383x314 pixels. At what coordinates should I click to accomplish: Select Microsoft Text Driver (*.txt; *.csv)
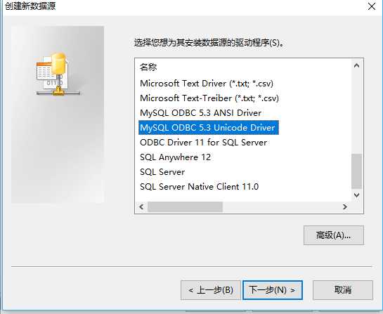207,84
